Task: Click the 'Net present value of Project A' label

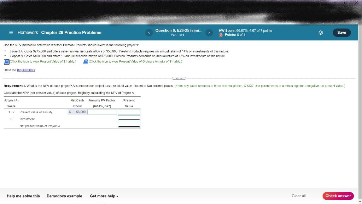Action: (x=40, y=126)
